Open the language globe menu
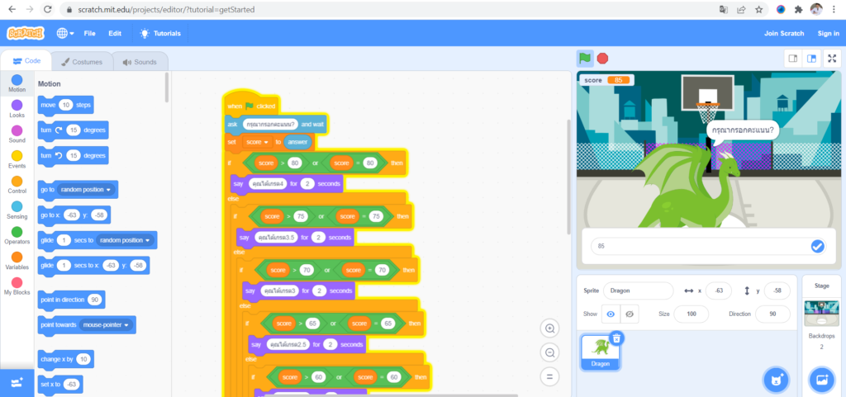The image size is (846, 397). point(65,33)
